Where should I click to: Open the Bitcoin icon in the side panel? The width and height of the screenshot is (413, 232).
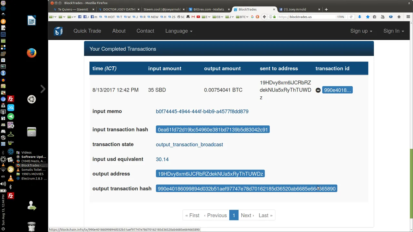pyautogui.click(x=3, y=22)
